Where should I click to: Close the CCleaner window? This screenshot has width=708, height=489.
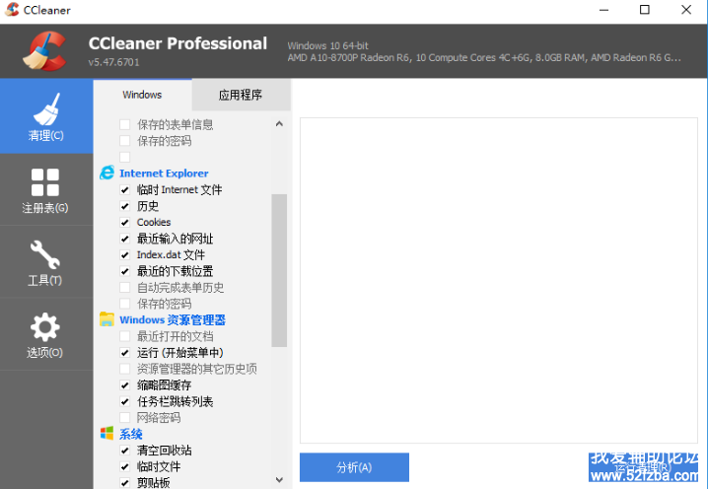tap(686, 10)
